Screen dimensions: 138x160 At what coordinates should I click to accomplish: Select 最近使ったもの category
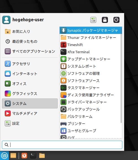coord(30,41)
